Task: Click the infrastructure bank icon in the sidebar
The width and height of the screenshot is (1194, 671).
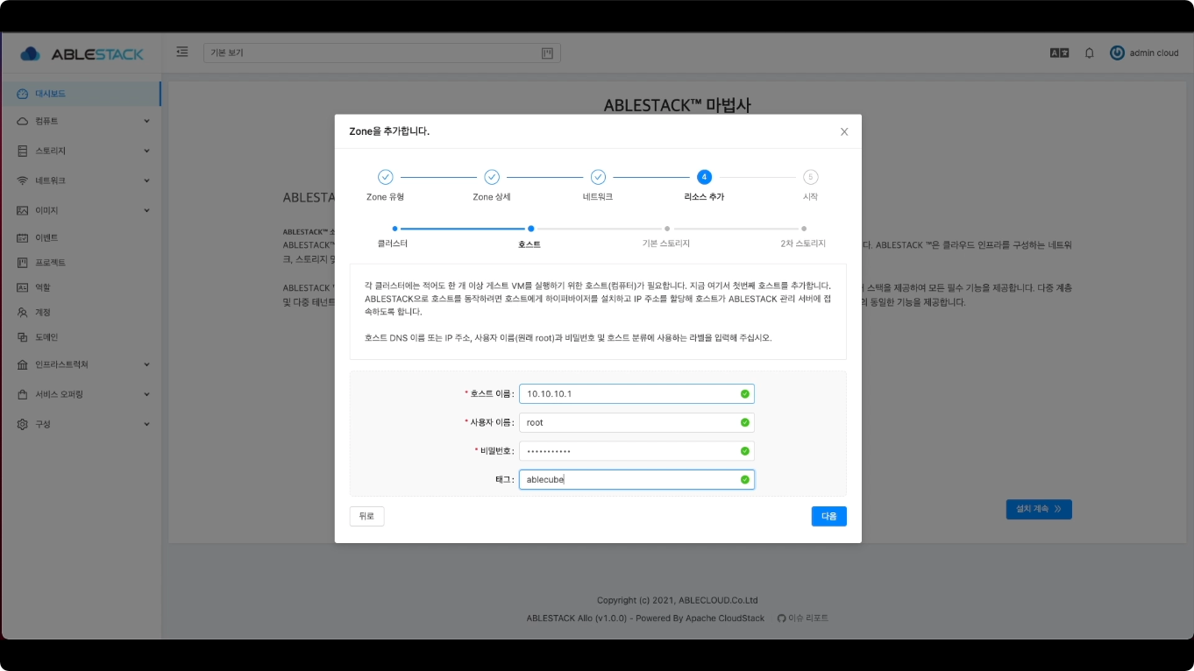Action: click(x=23, y=364)
